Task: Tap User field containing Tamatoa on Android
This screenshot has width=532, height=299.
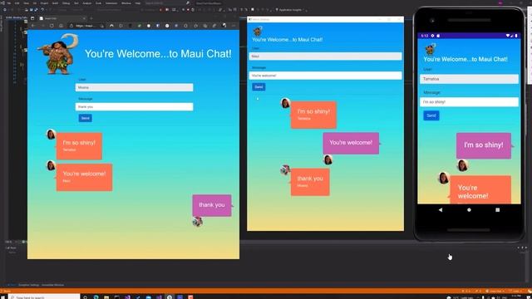Action: click(x=469, y=79)
